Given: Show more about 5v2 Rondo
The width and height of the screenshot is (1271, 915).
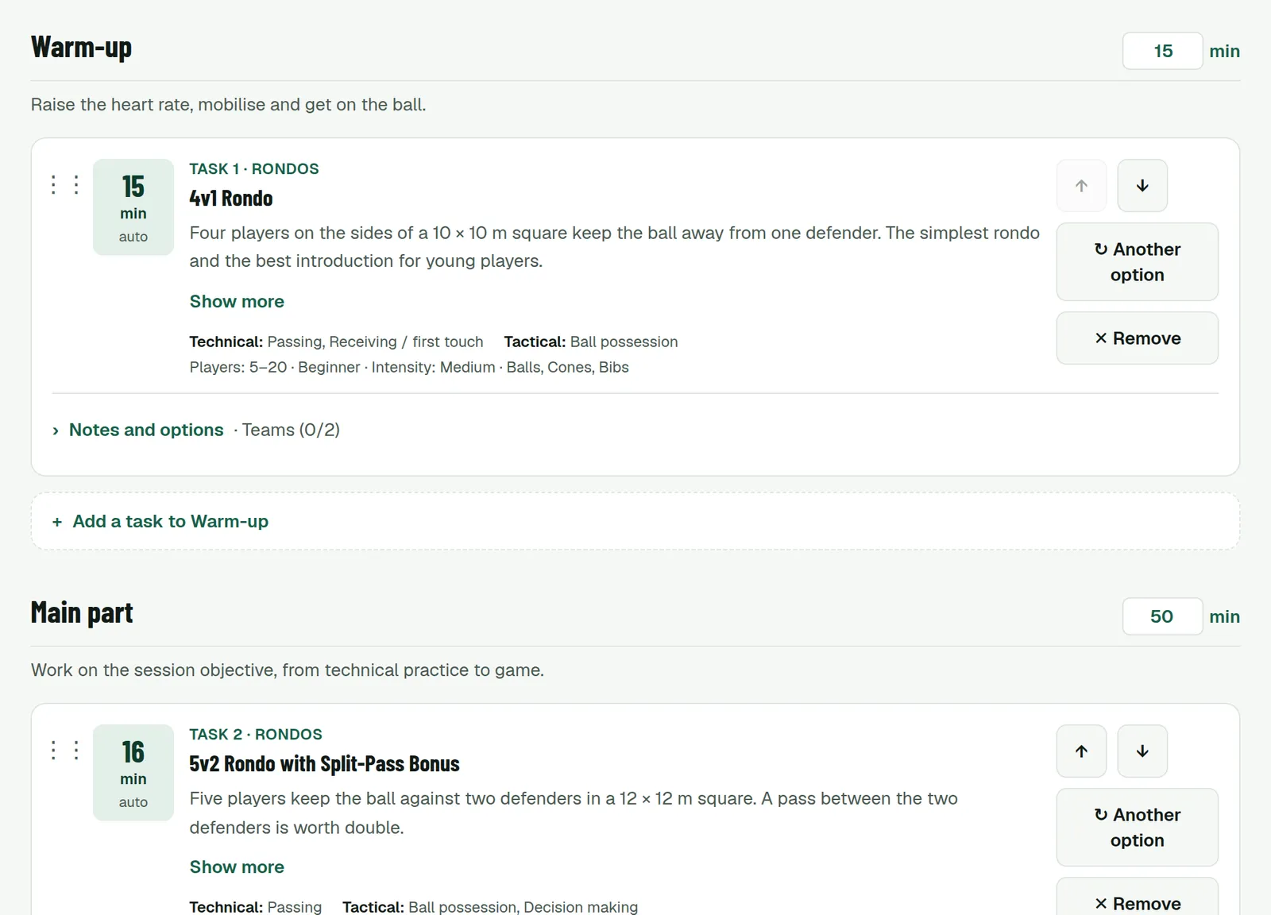Looking at the screenshot, I should tap(237, 867).
